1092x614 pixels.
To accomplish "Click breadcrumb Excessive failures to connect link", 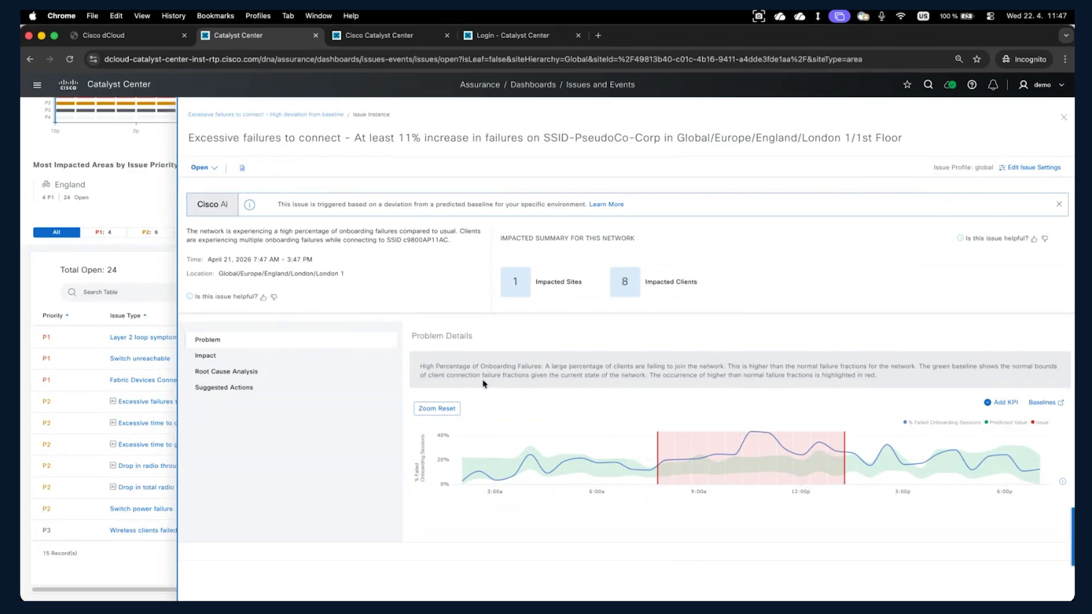I will (x=266, y=115).
